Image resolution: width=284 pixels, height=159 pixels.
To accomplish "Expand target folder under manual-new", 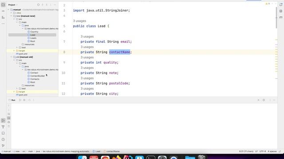I will click(x=14, y=51).
